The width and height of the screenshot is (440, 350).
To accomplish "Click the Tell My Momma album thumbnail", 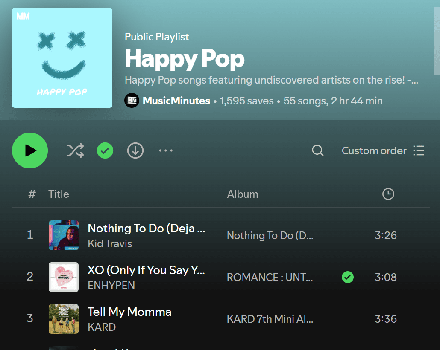I will tap(63, 319).
